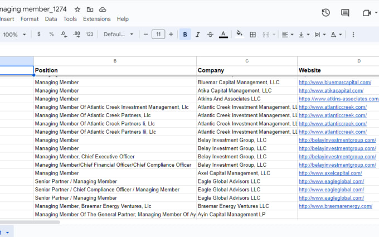The image size is (379, 237).
Task: Open fill color paint bucket
Action: point(239,34)
